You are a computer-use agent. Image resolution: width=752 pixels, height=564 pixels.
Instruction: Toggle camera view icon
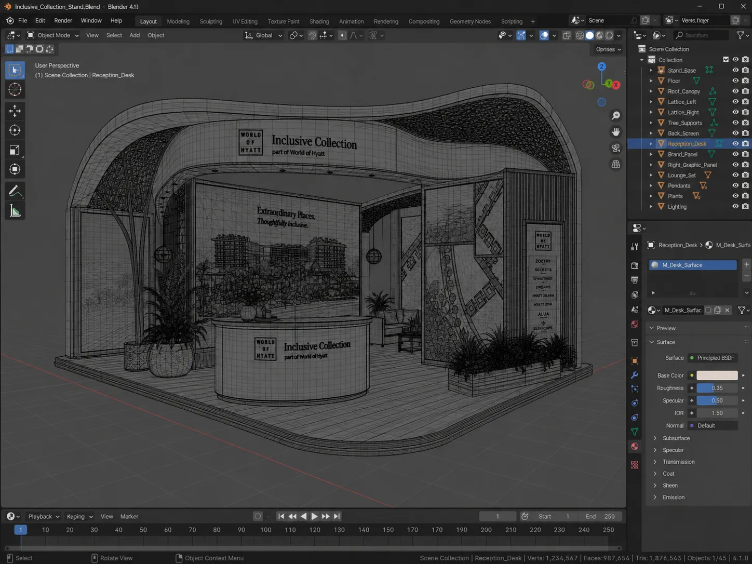(616, 148)
